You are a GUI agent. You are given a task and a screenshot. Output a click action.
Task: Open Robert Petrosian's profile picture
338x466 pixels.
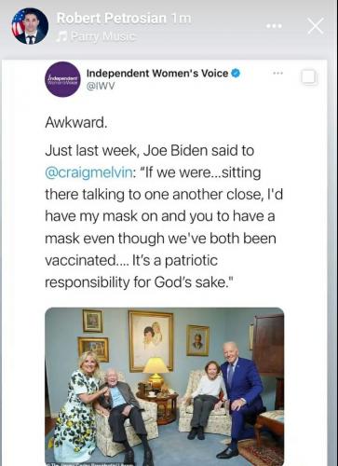coord(30,26)
